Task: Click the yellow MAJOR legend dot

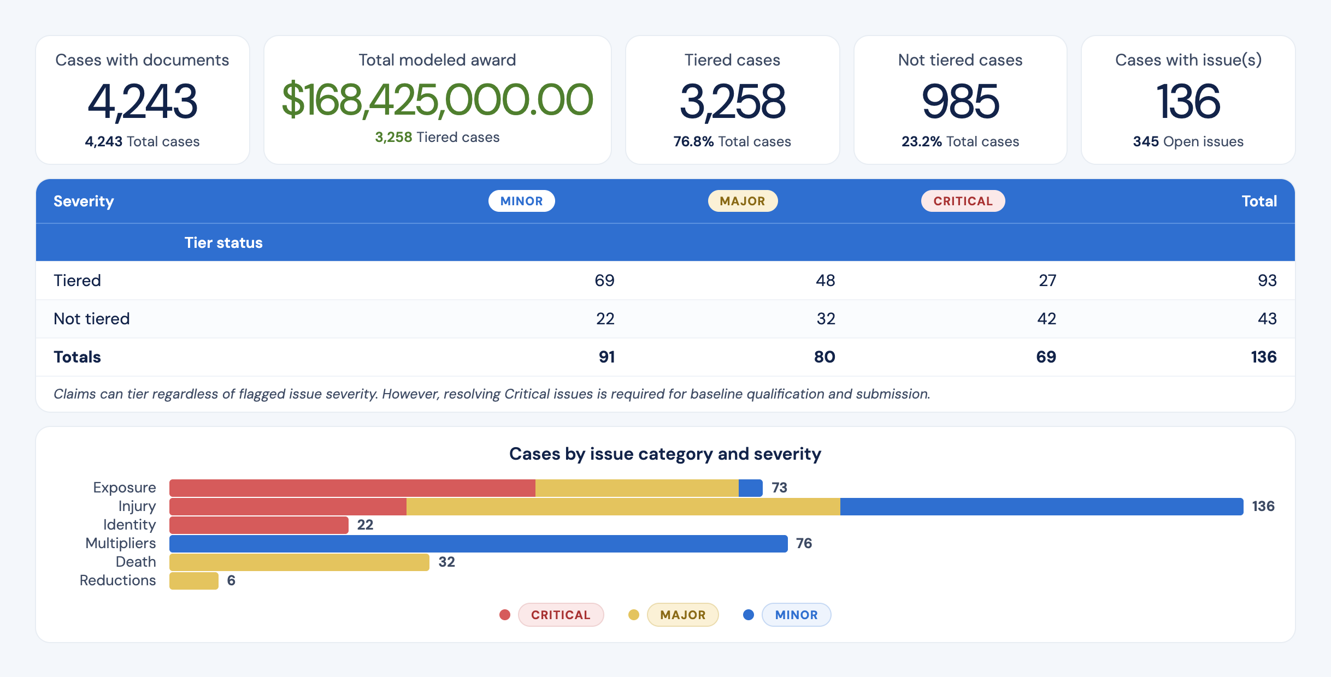Action: click(634, 615)
